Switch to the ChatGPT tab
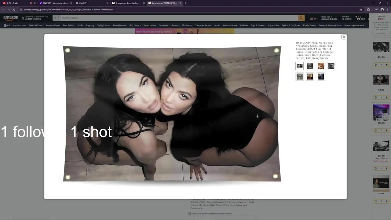 [92, 3]
